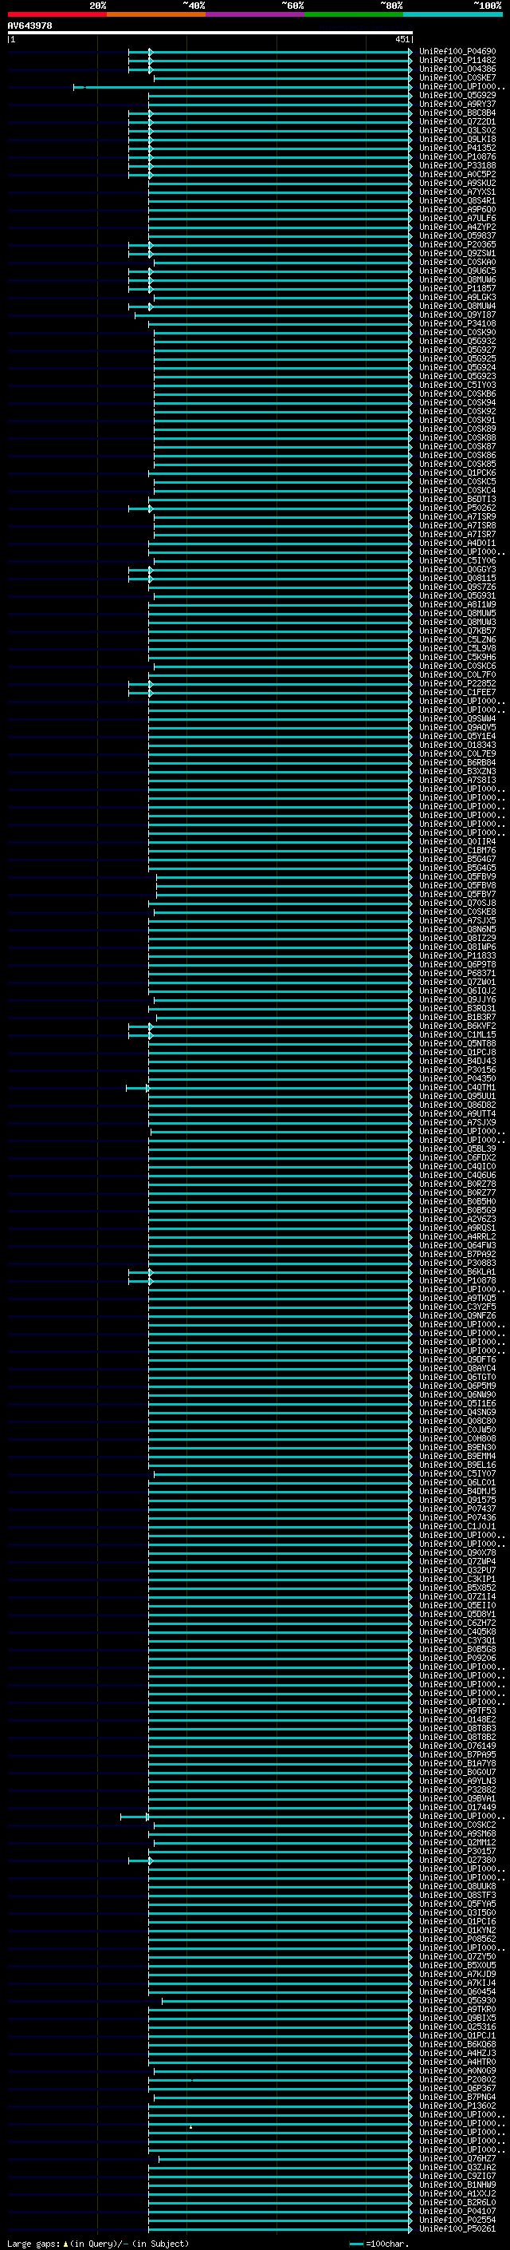Click the orange ~40% scale segment
Viewport: 510px width, 2250px height.
click(156, 14)
